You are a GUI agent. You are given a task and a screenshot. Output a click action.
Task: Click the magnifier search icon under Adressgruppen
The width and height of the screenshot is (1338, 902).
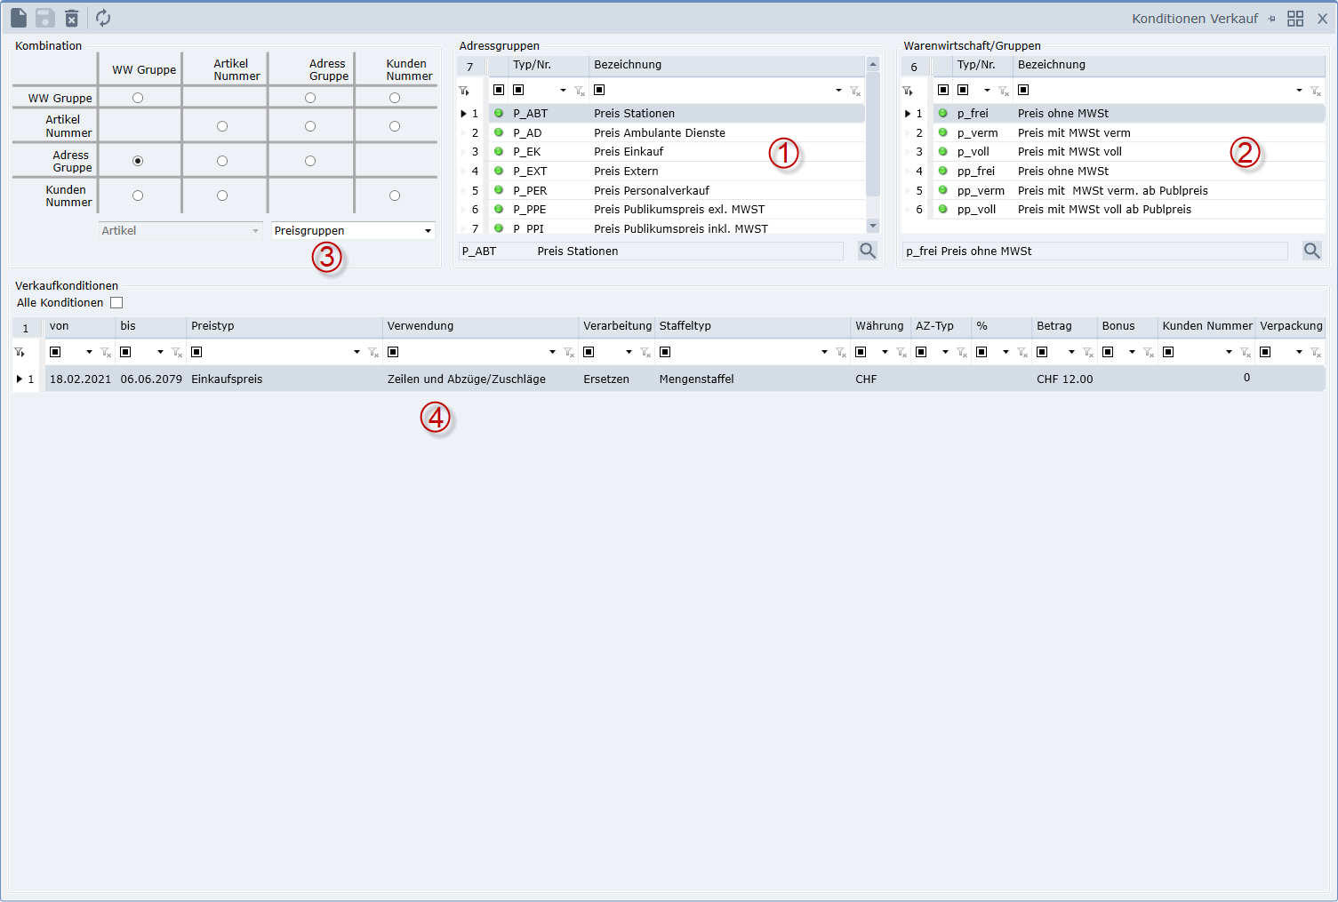pos(868,251)
